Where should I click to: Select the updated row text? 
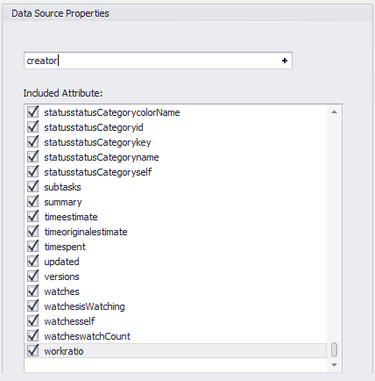point(61,262)
